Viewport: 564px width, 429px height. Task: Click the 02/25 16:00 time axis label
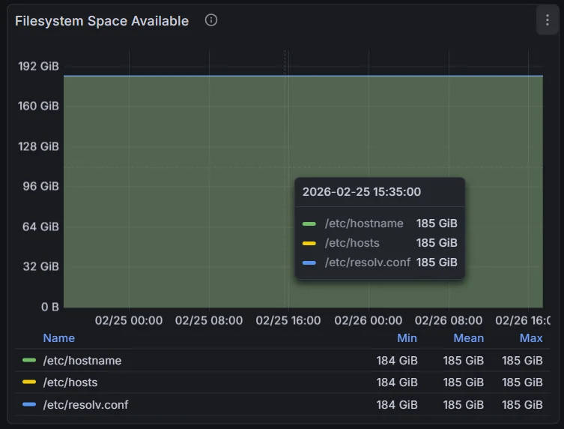pyautogui.click(x=288, y=320)
